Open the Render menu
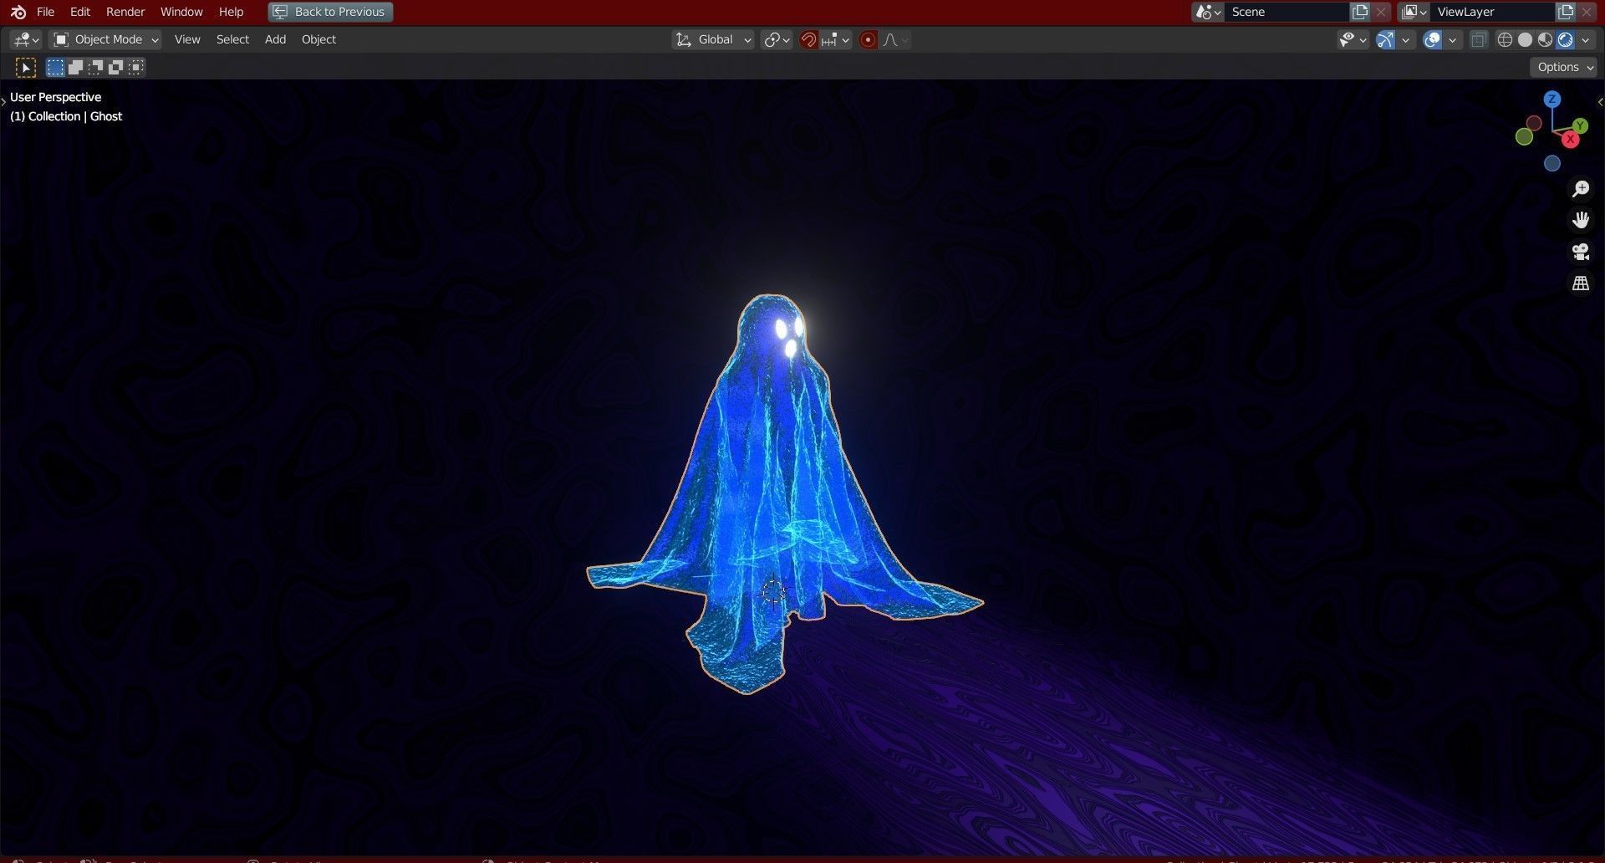Image resolution: width=1605 pixels, height=863 pixels. [125, 12]
